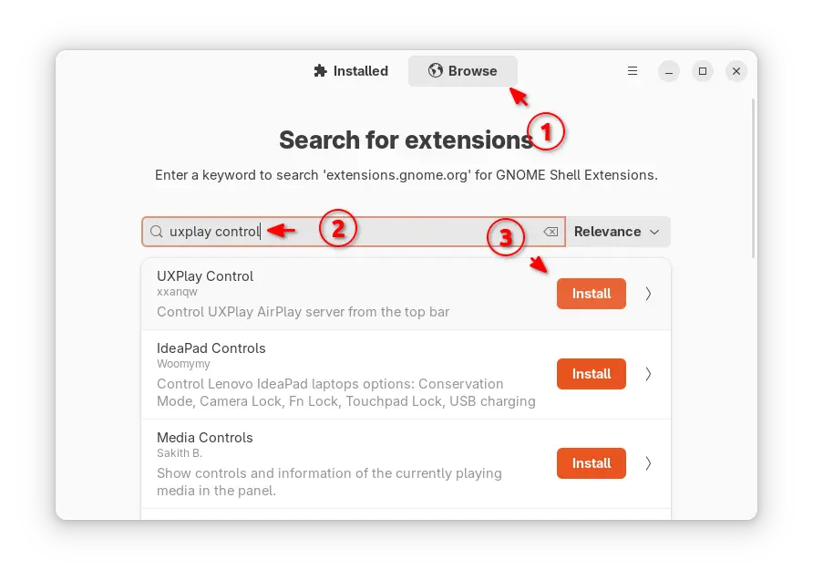The height and width of the screenshot is (581, 813).
Task: Maximize the Extension Manager window
Action: point(703,71)
